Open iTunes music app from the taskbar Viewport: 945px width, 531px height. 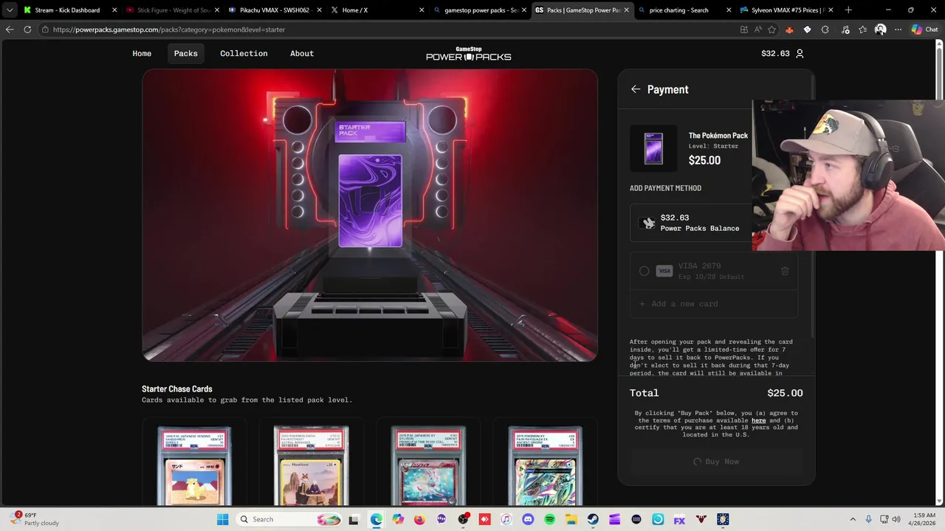click(x=506, y=519)
